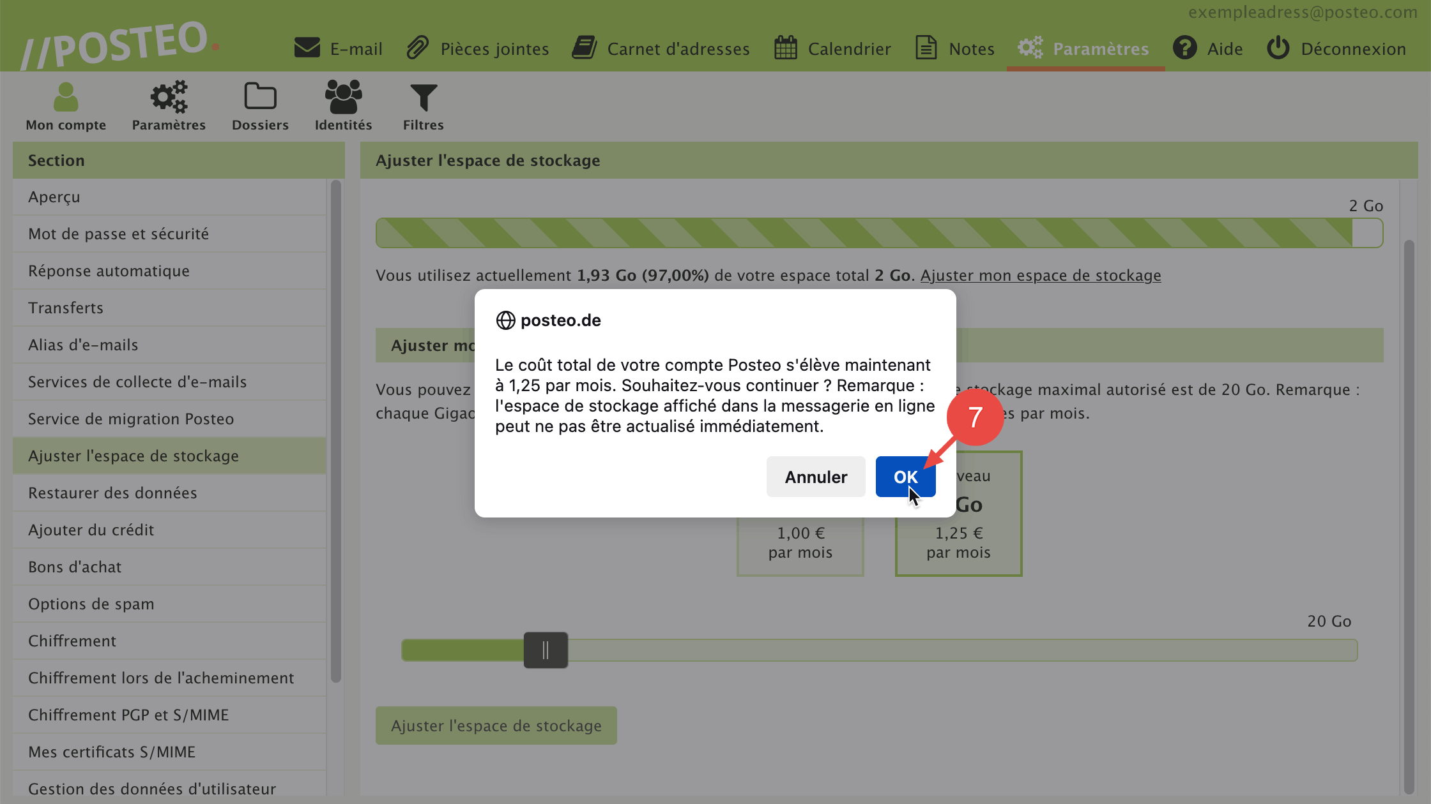
Task: Open Calendrier calendar icon
Action: [785, 48]
